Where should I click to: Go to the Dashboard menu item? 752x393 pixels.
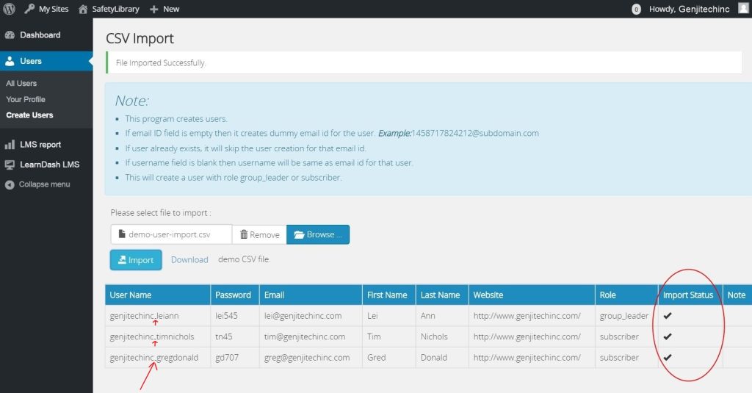pos(40,35)
